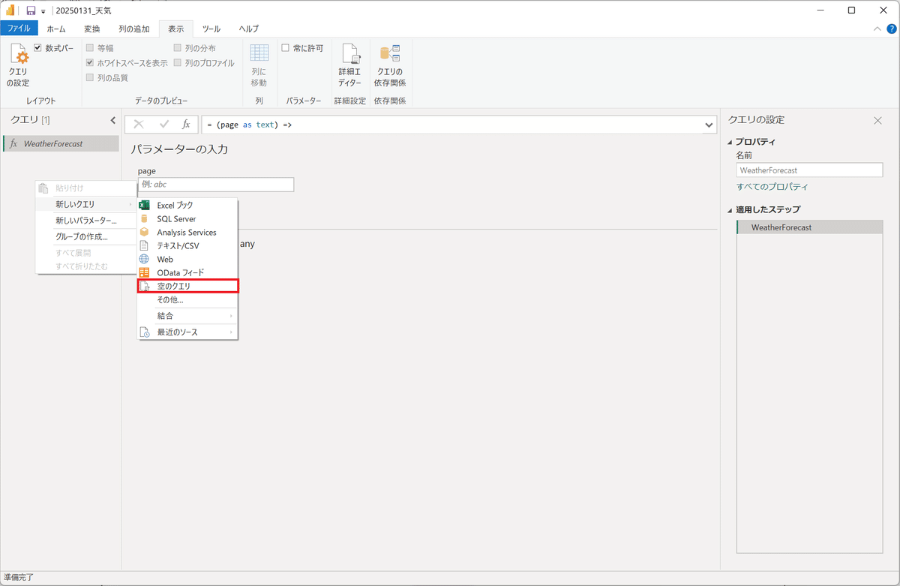
Task: Choose テキスト/CSV source
Action: click(187, 245)
